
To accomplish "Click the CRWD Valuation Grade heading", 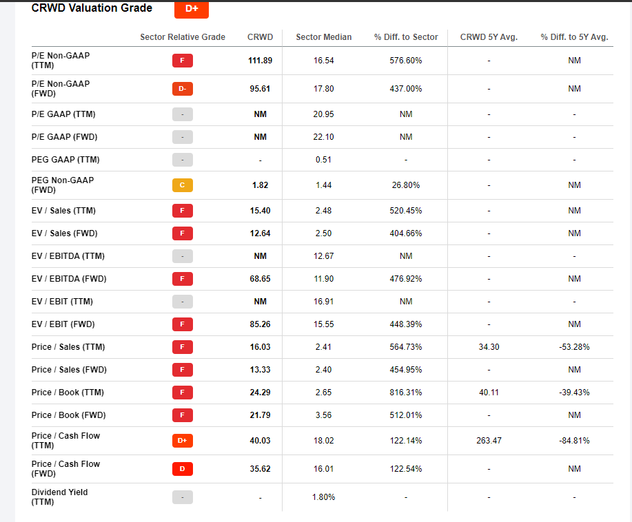I will coord(92,8).
